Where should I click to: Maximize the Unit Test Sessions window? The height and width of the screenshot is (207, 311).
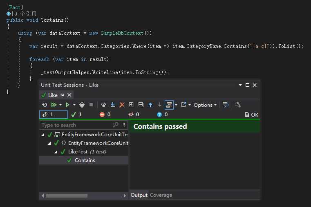[247, 85]
